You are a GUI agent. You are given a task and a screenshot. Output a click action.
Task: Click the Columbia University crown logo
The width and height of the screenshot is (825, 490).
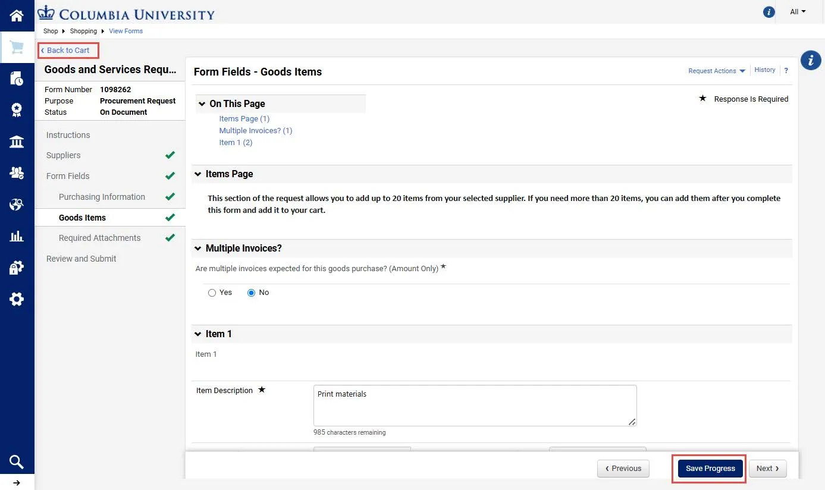pos(46,12)
